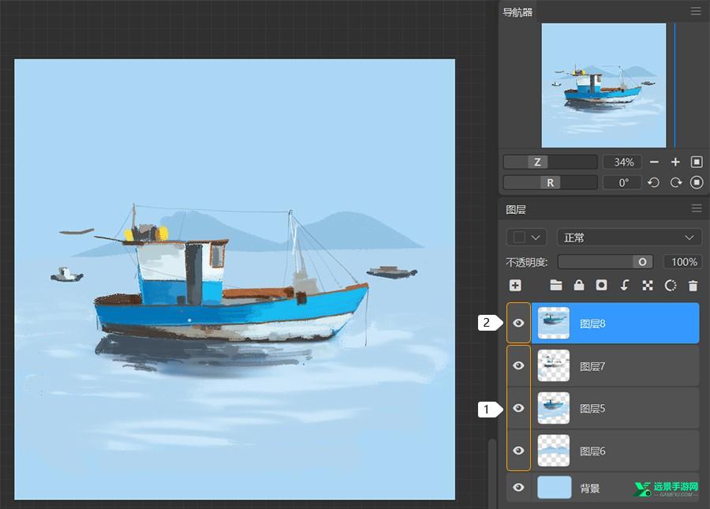Click the merge layers icon
This screenshot has width=710, height=509.
coord(648,286)
